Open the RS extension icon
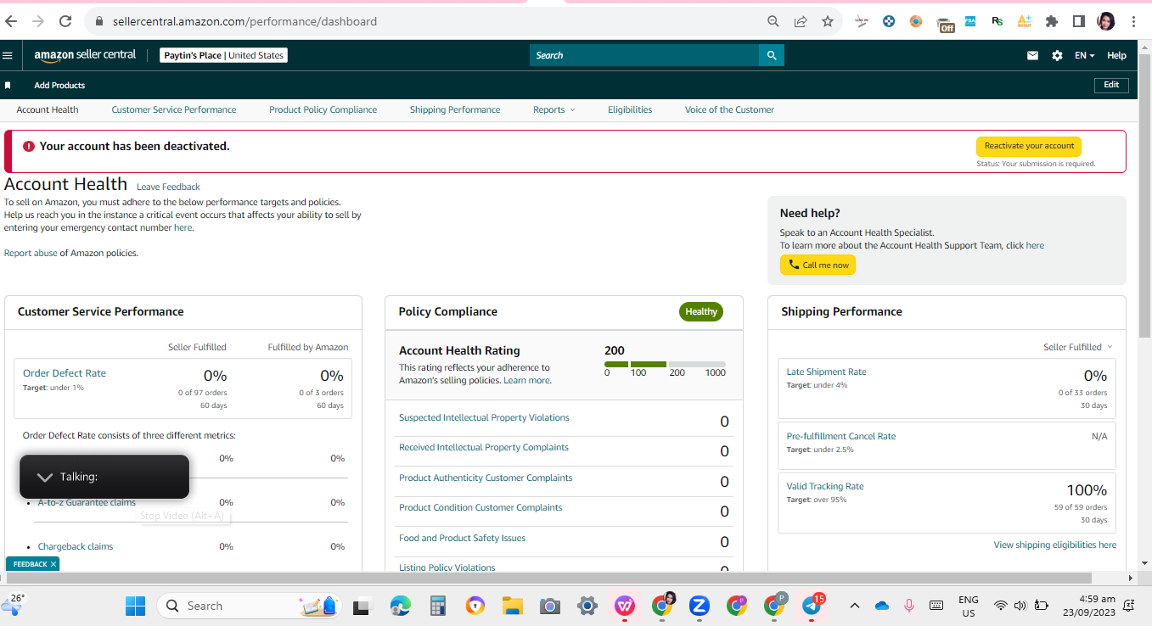 click(x=997, y=21)
